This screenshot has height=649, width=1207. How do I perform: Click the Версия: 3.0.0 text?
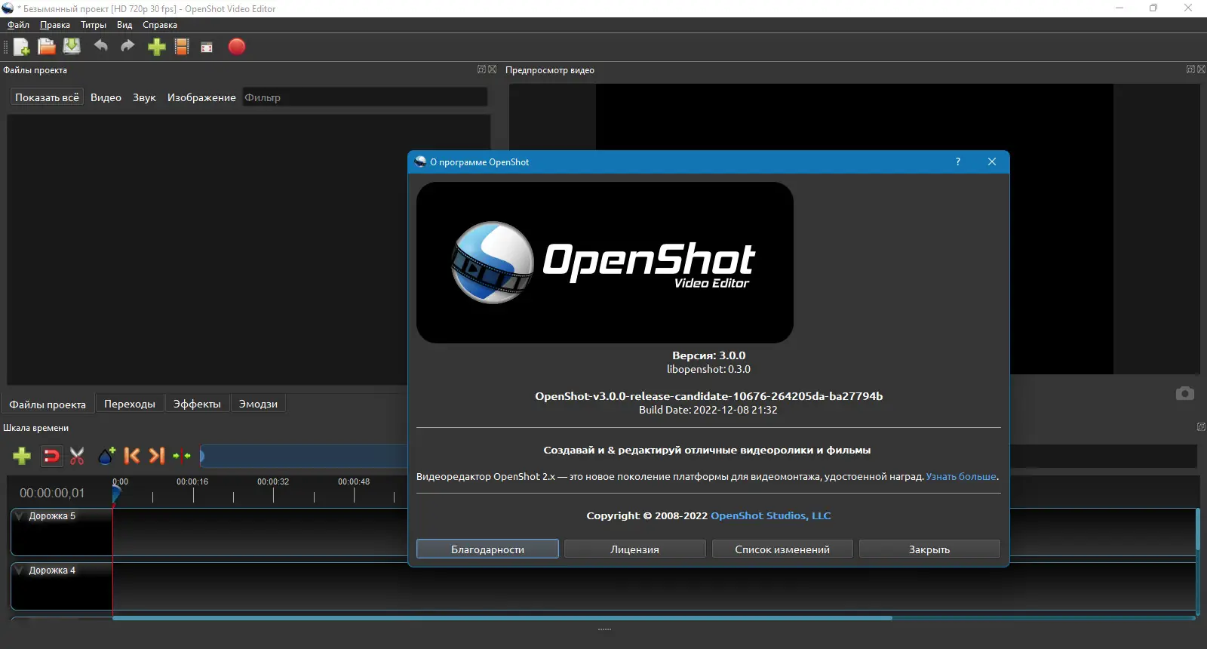[x=709, y=355]
